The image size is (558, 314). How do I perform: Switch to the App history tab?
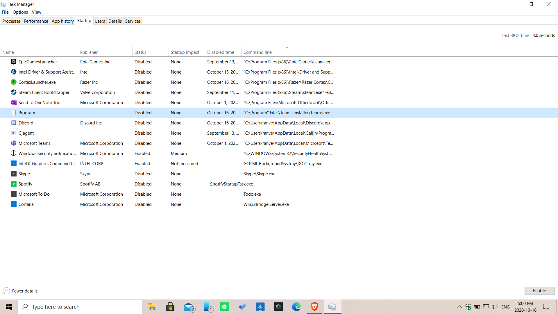pos(63,21)
